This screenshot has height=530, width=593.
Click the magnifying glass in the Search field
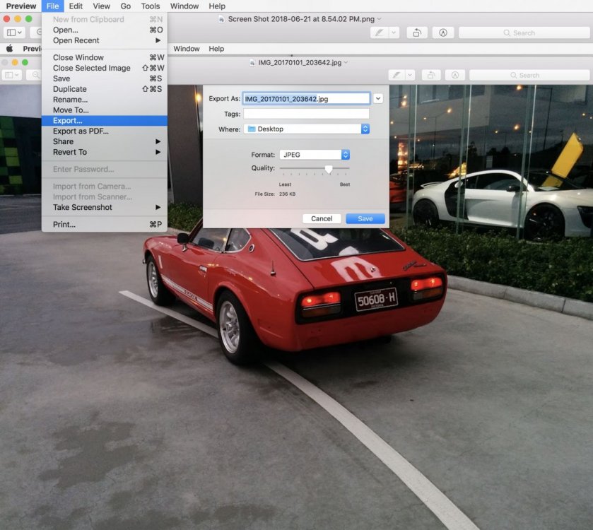point(514,75)
